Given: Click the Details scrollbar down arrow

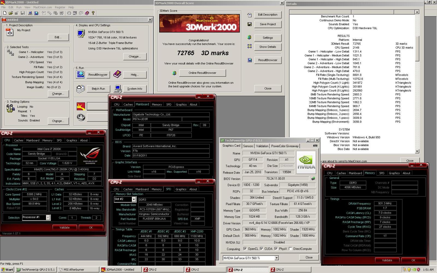Looking at the screenshot, I should 417,151.
